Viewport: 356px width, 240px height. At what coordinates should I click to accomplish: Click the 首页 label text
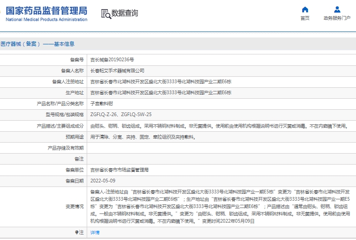(x=305, y=18)
